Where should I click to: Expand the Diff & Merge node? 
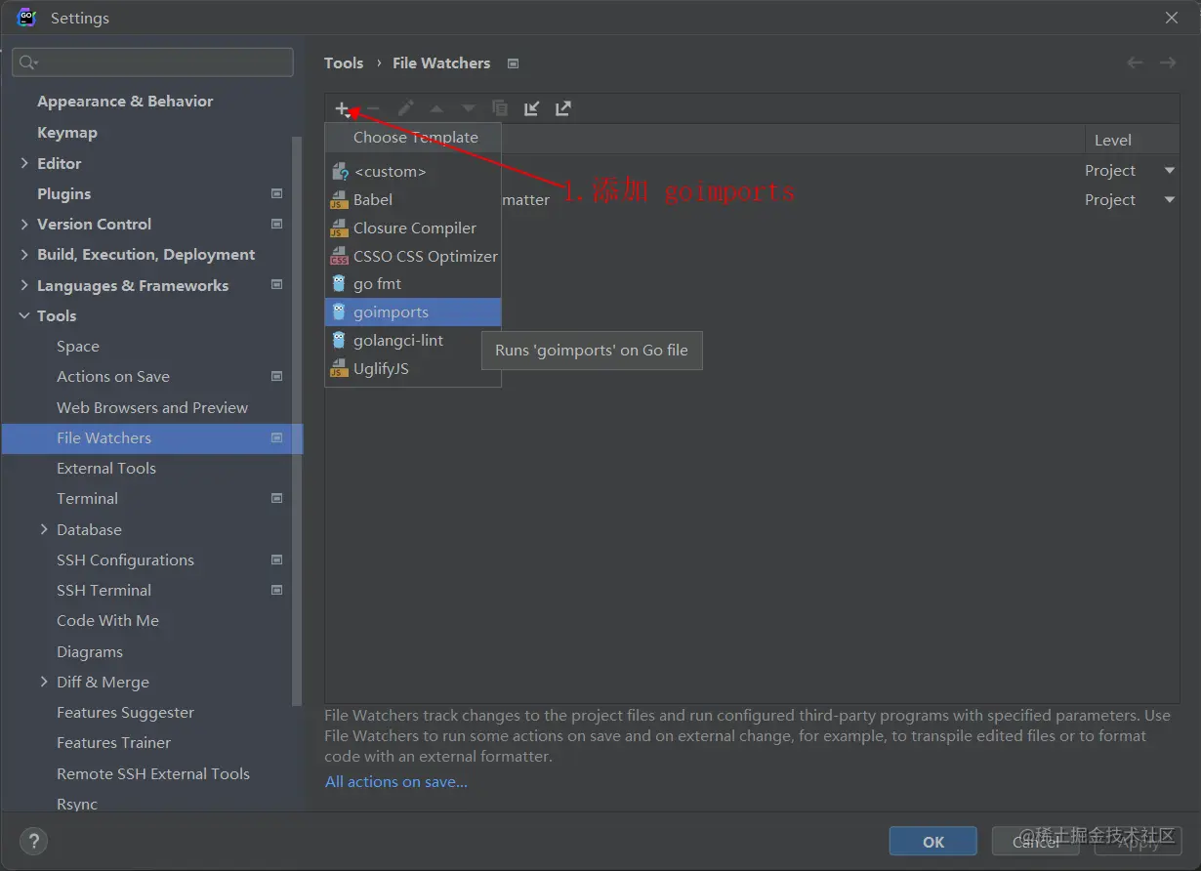pos(44,682)
